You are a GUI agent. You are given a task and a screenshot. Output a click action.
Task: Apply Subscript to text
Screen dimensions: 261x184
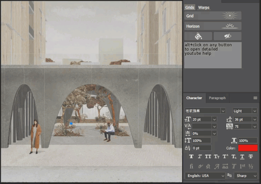click(x=234, y=157)
